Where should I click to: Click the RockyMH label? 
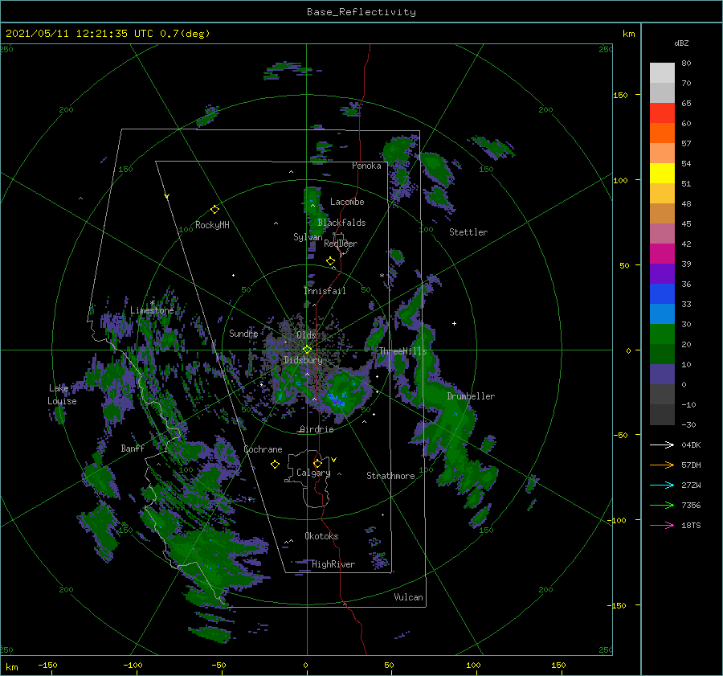point(212,225)
